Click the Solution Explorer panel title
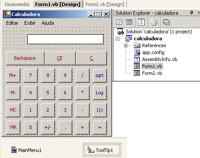200x158 pixels. [x=147, y=13]
